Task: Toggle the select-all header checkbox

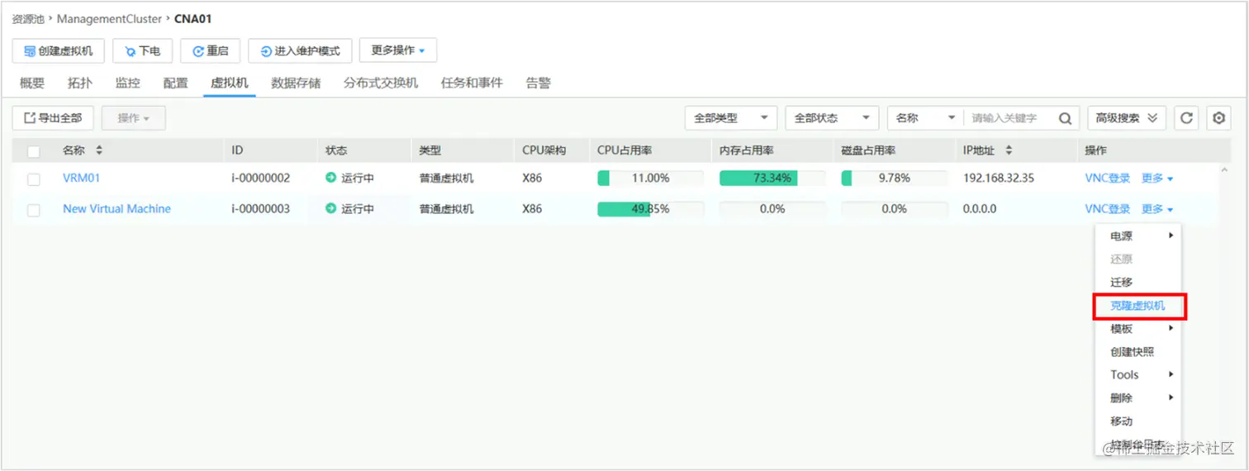Action: pos(34,151)
